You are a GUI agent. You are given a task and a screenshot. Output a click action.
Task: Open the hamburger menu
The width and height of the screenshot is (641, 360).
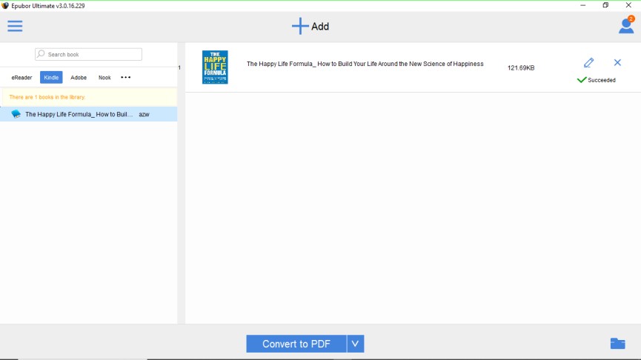[15, 26]
